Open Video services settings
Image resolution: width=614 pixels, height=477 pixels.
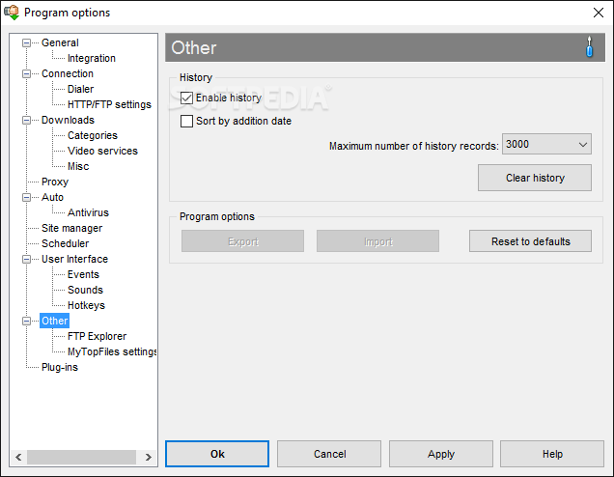[x=102, y=151]
